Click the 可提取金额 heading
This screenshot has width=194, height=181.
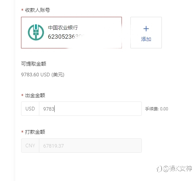(x=34, y=64)
